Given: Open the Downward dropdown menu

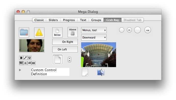Looking at the screenshot, I should pyautogui.click(x=94, y=37).
